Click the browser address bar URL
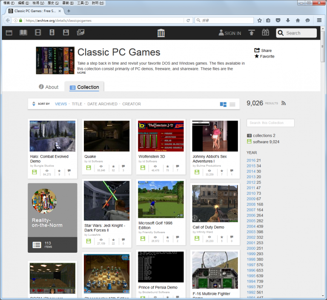The image size is (327, 300). (x=59, y=20)
